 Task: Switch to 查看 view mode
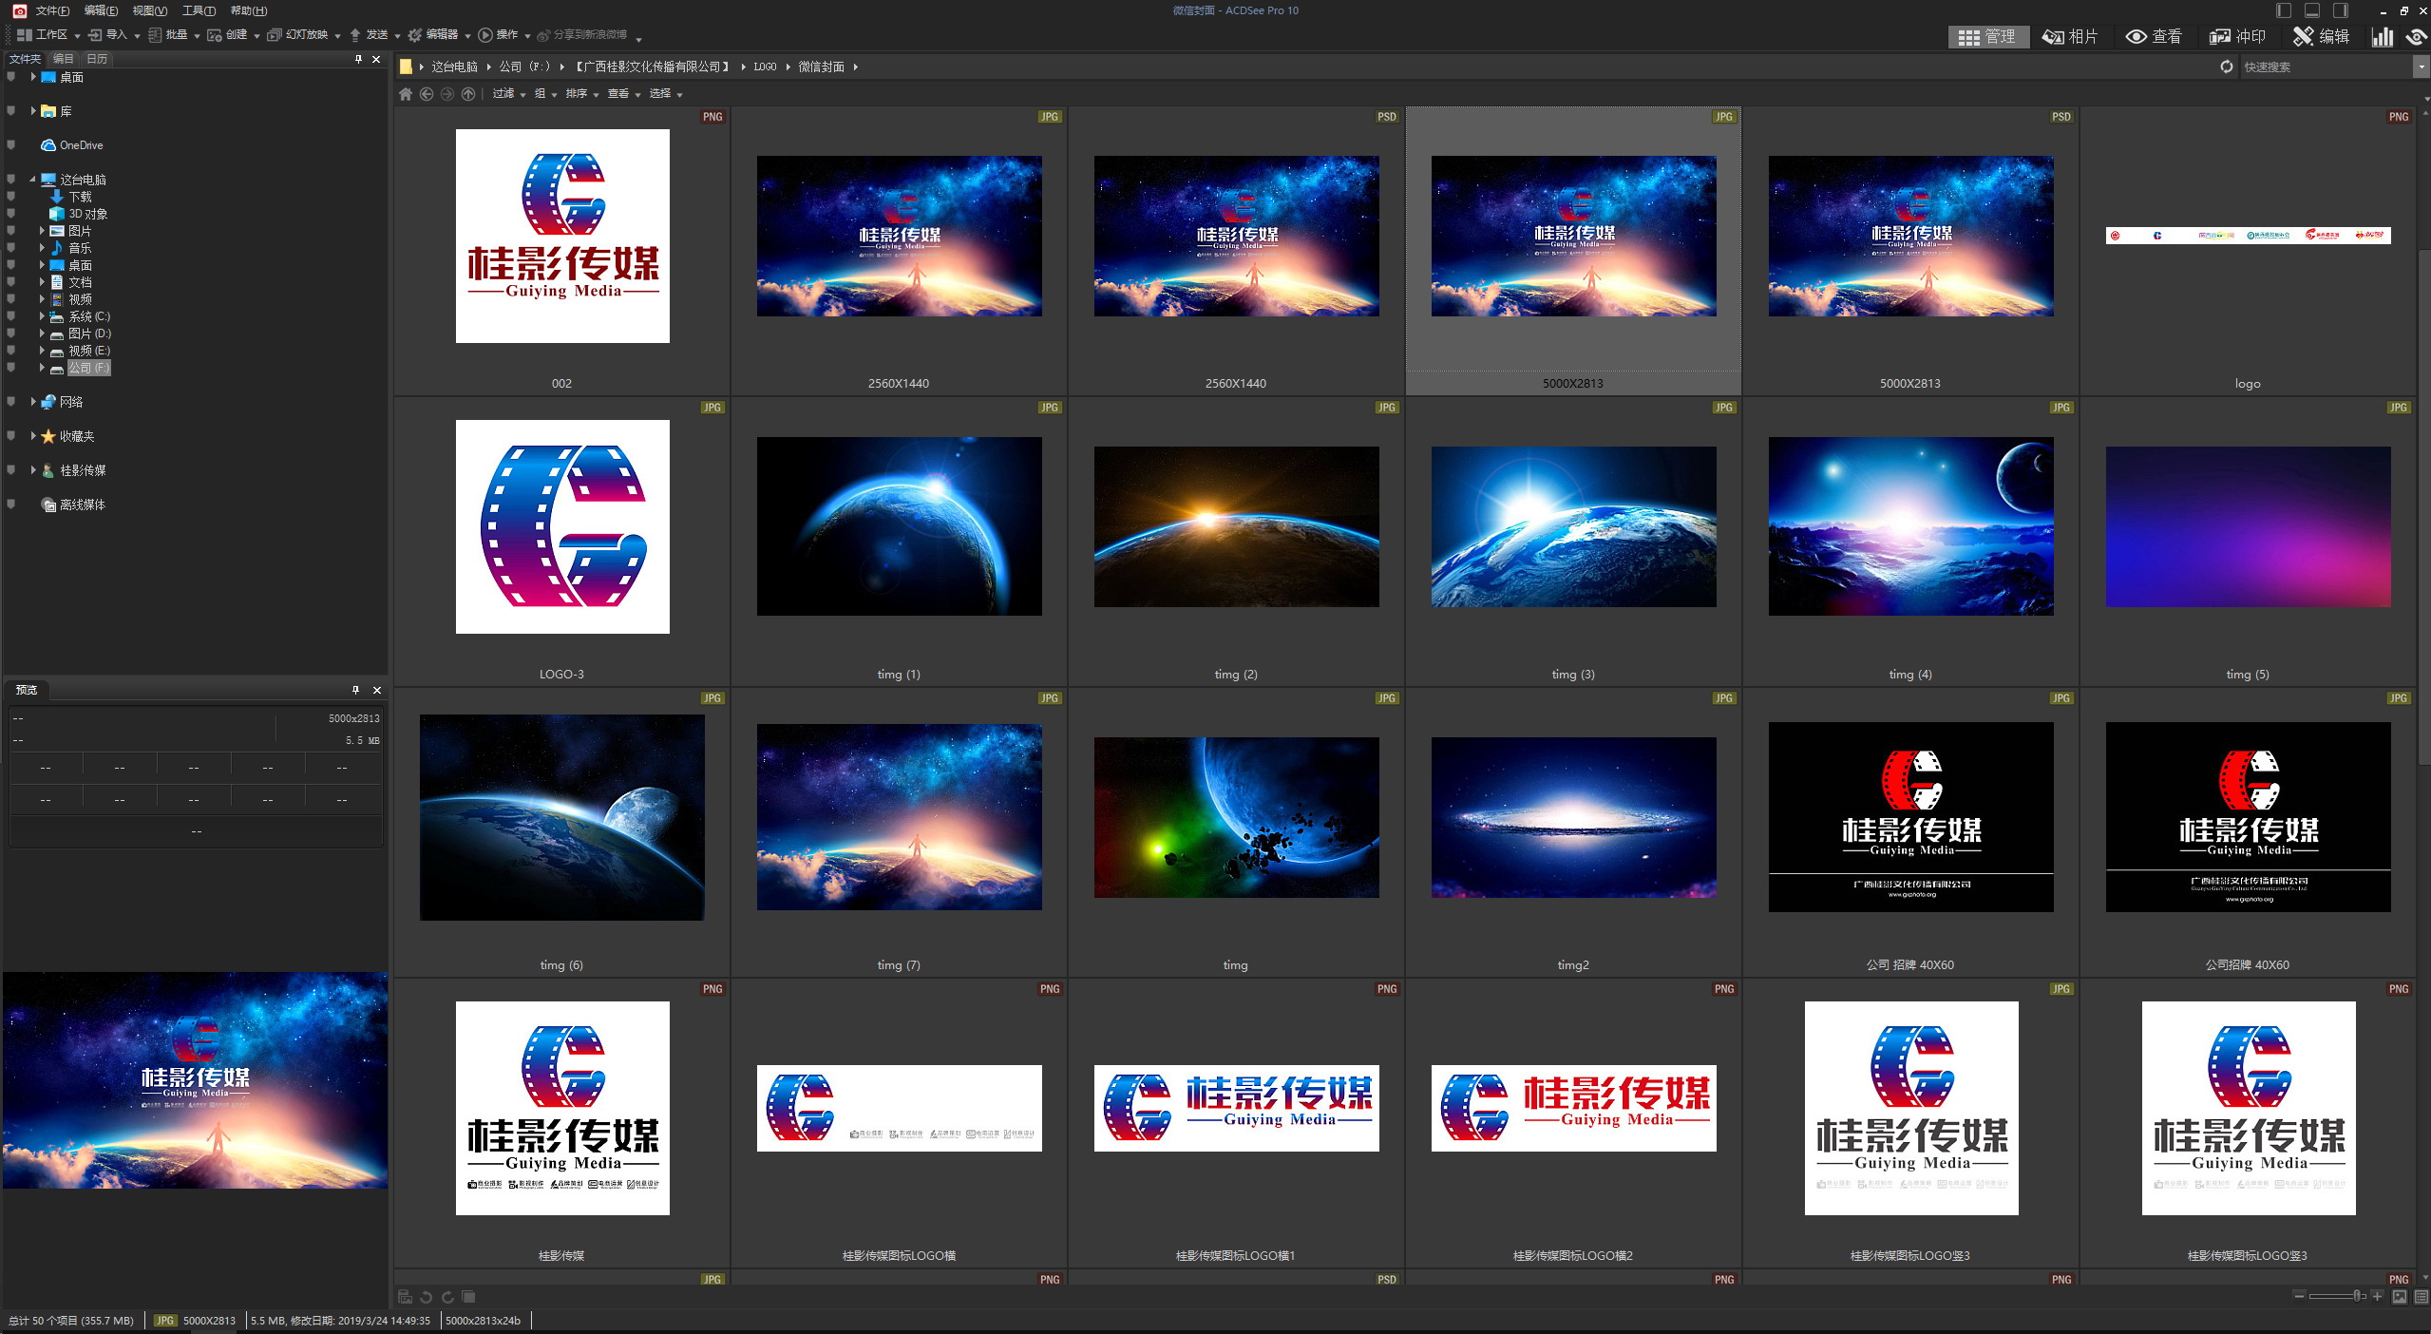(2154, 36)
